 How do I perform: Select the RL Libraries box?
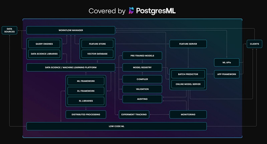86,101
